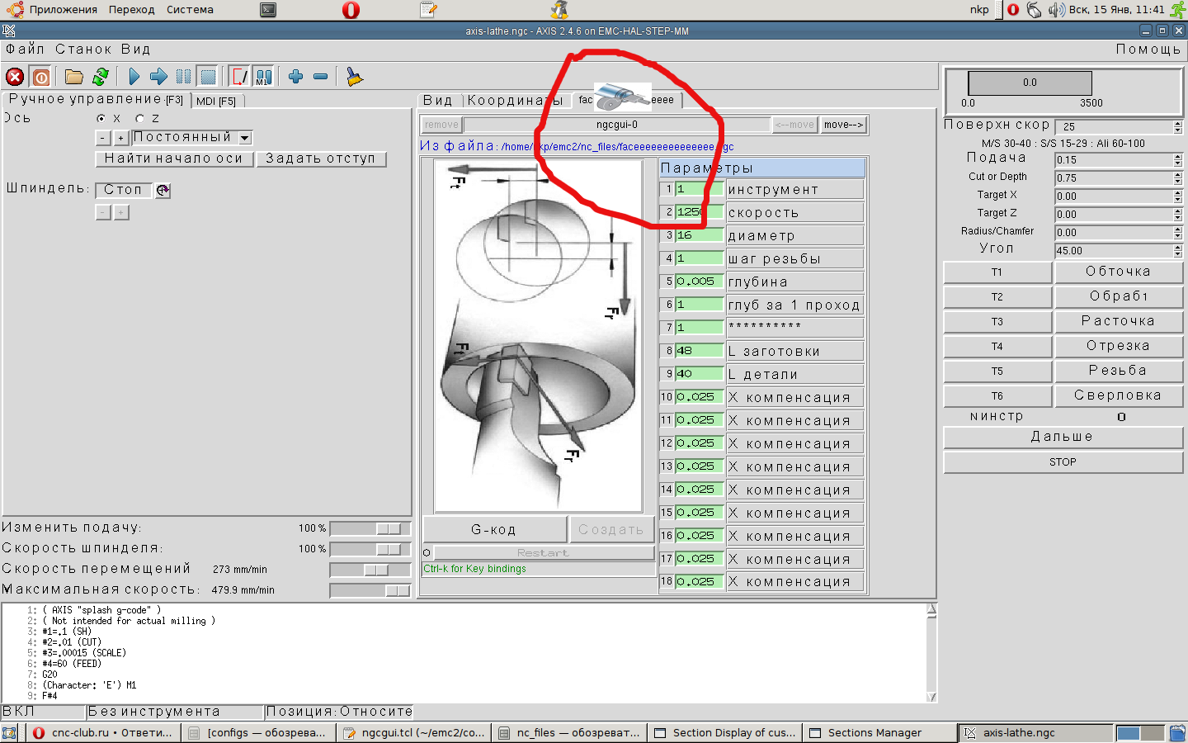Click the STOP button in right panel
This screenshot has height=743, width=1188.
pos(1063,462)
